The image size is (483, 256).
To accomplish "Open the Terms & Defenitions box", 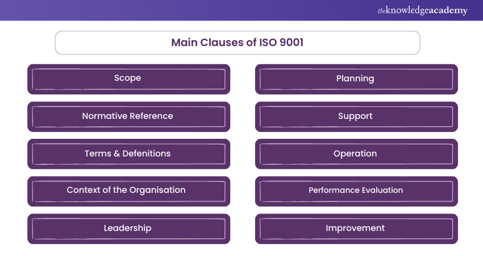I will click(x=128, y=154).
